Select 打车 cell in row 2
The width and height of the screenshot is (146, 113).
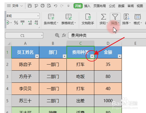tap(81, 64)
